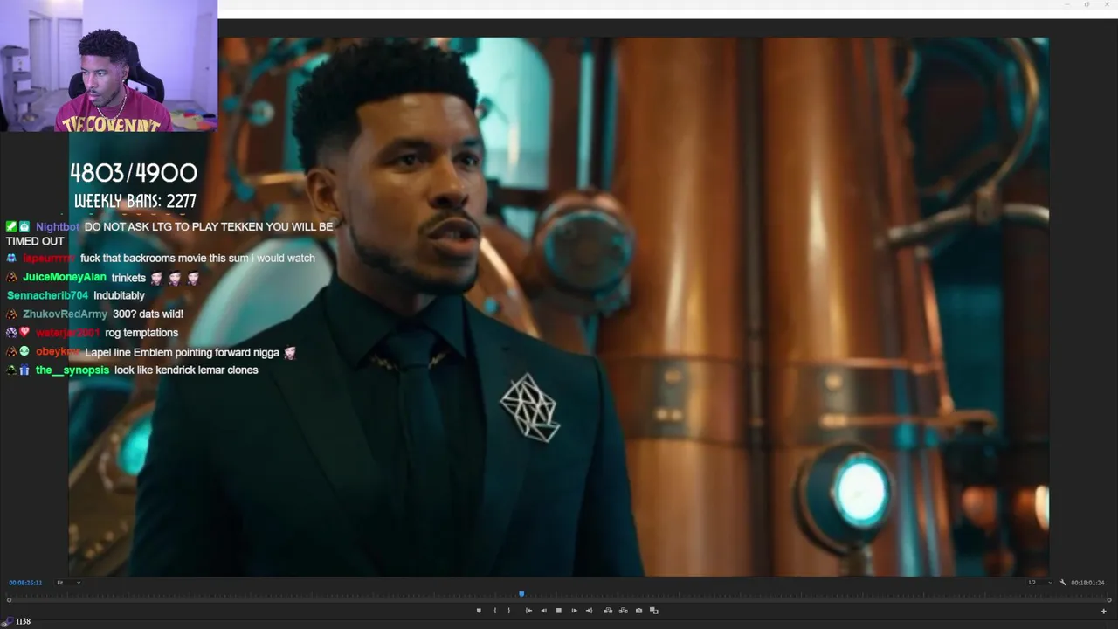Click the Comparison View button
Viewport: 1118px width, 629px height.
653,611
